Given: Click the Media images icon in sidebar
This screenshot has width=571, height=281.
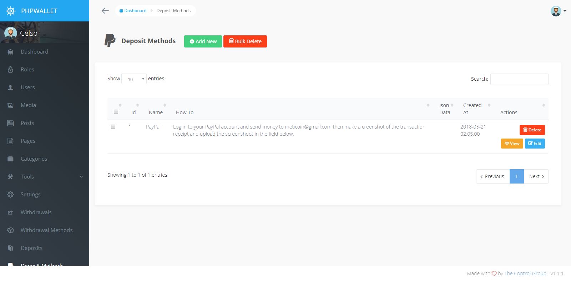Looking at the screenshot, I should point(10,105).
